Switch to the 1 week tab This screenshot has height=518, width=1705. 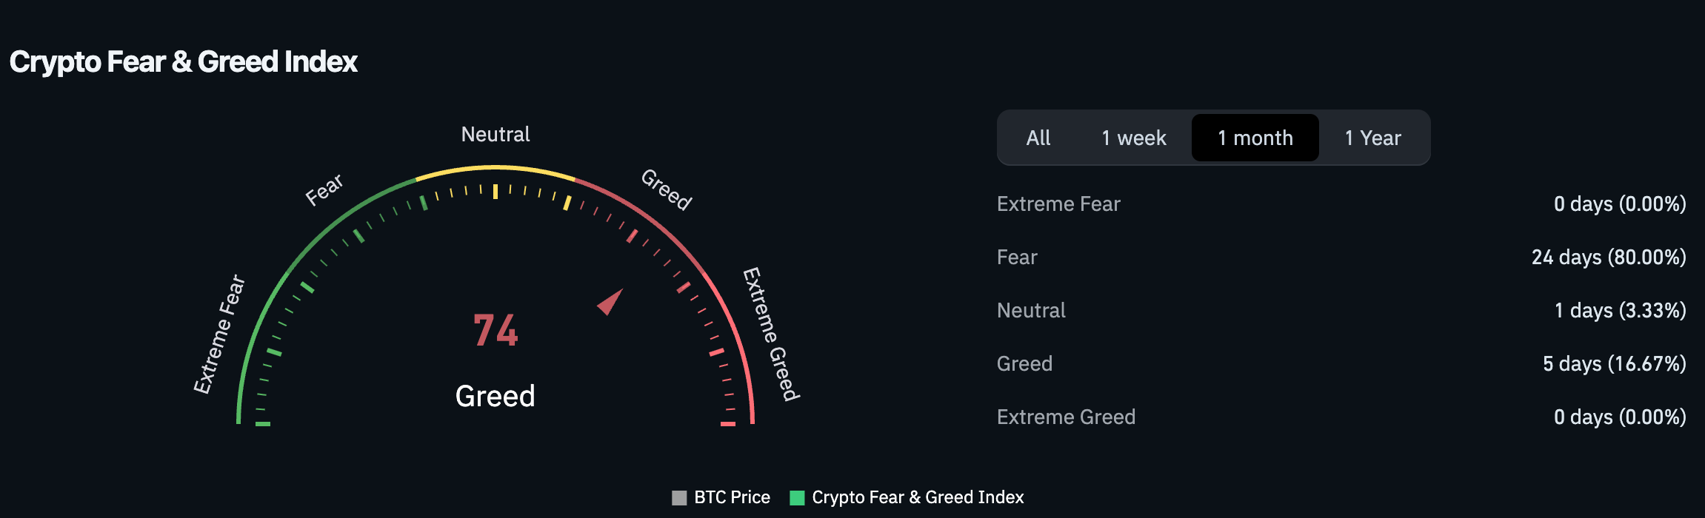(x=1133, y=138)
